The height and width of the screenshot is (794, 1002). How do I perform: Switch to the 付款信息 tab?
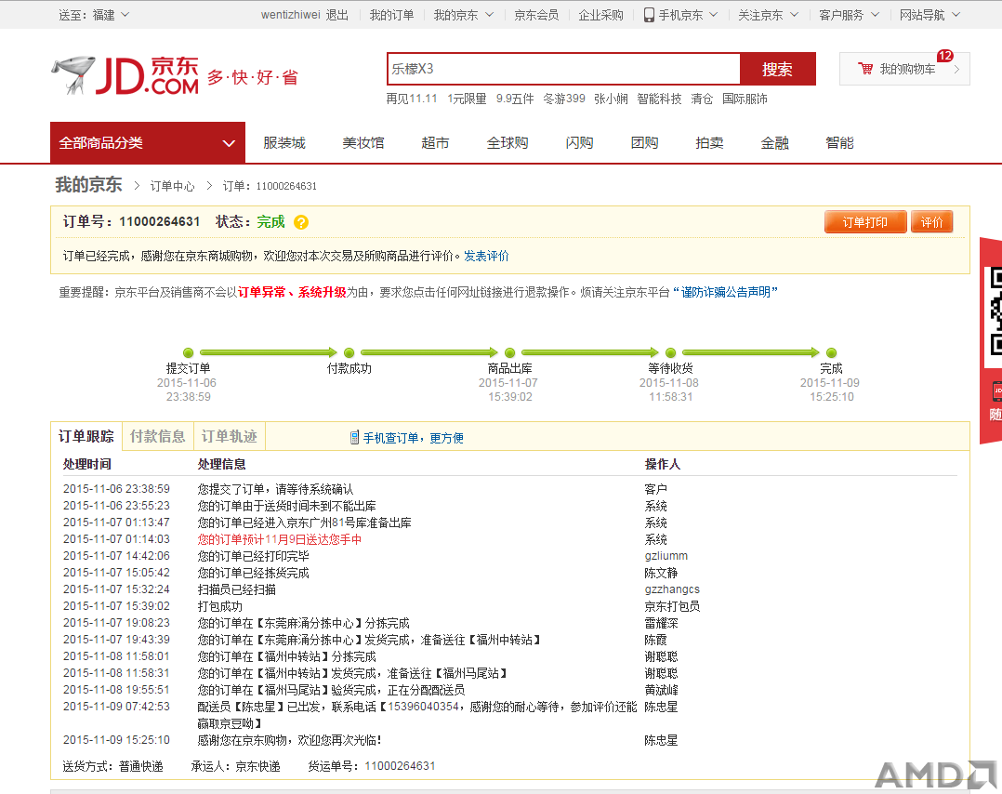point(158,436)
